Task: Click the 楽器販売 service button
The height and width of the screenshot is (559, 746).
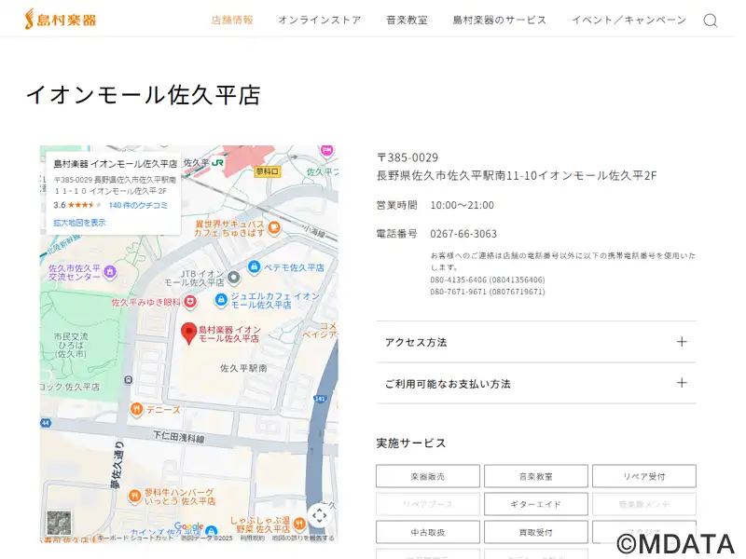Action: (428, 476)
